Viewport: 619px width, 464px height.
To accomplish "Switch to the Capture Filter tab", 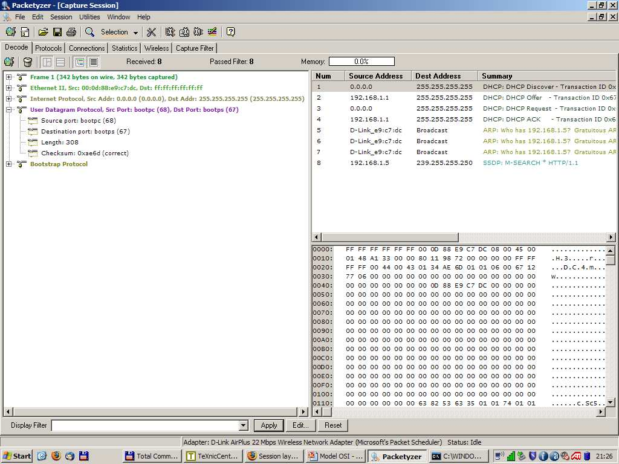I will [x=195, y=48].
